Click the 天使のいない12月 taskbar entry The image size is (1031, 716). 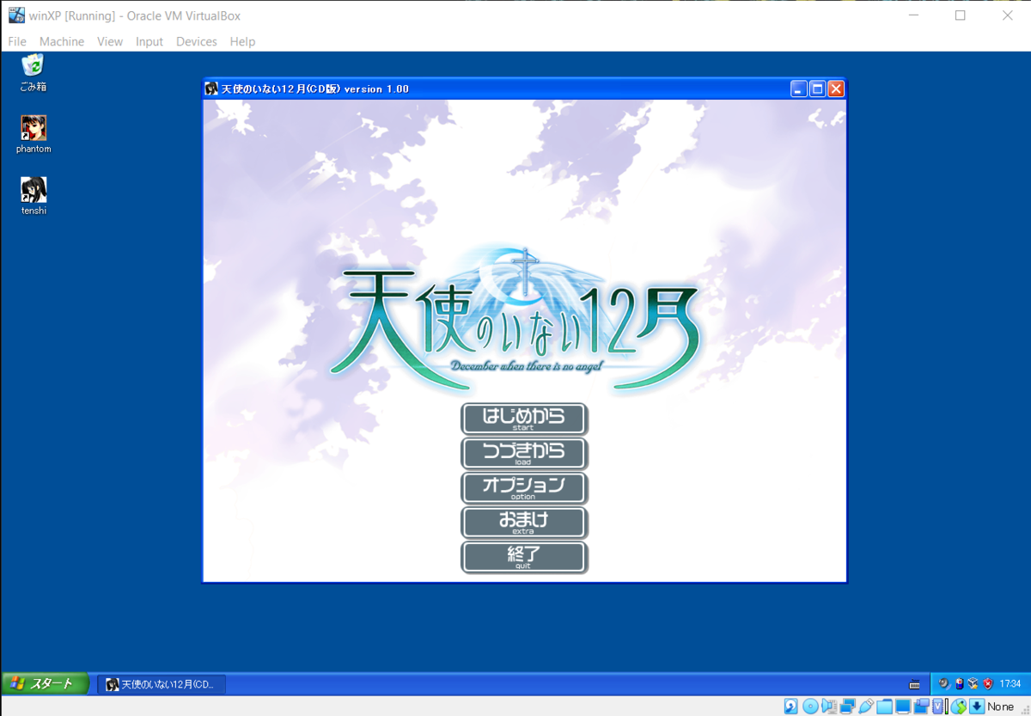point(162,684)
